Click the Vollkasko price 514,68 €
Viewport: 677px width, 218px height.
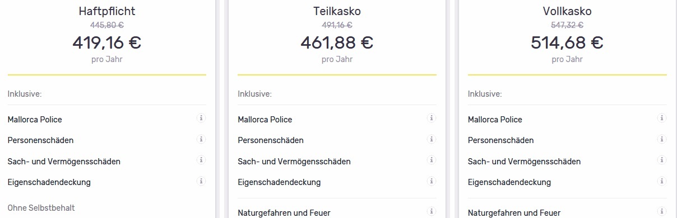[567, 42]
